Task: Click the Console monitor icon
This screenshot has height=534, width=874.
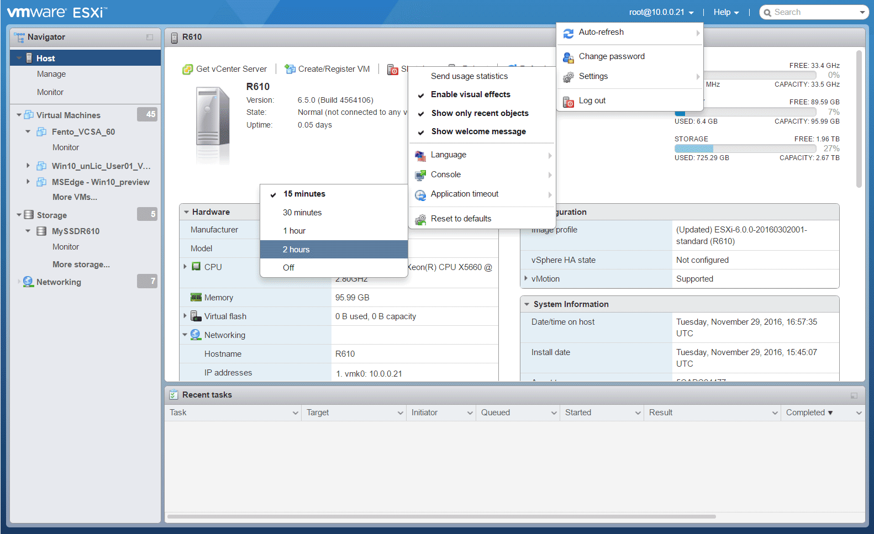Action: pyautogui.click(x=420, y=175)
